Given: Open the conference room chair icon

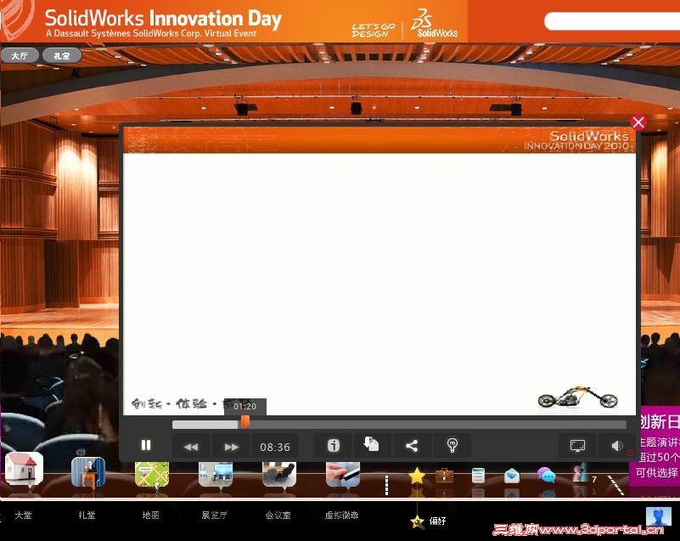Looking at the screenshot, I should (279, 474).
